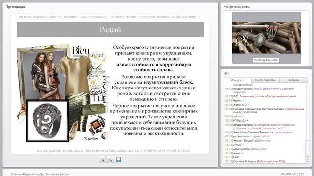This screenshot has height=176, width=314.
Task: Select the Айси Серебро chat message
Action: [246, 149]
